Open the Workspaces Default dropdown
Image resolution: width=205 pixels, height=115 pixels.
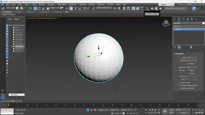[x=195, y=4]
